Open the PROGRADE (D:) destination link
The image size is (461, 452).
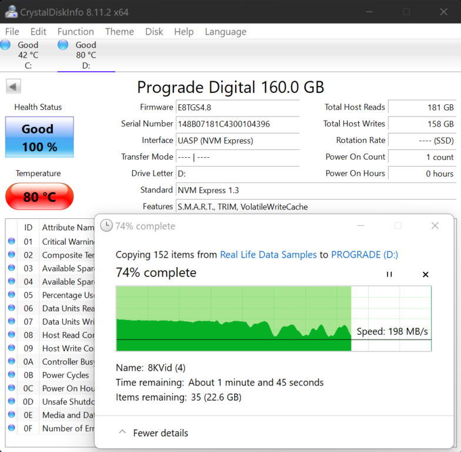[x=365, y=254]
